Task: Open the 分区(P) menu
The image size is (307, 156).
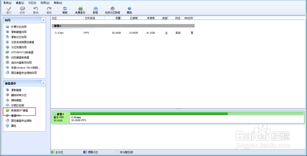Action: tap(32, 3)
